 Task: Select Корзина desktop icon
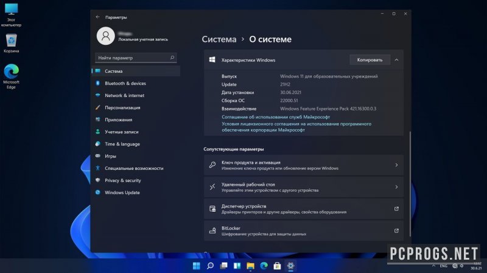(x=11, y=43)
